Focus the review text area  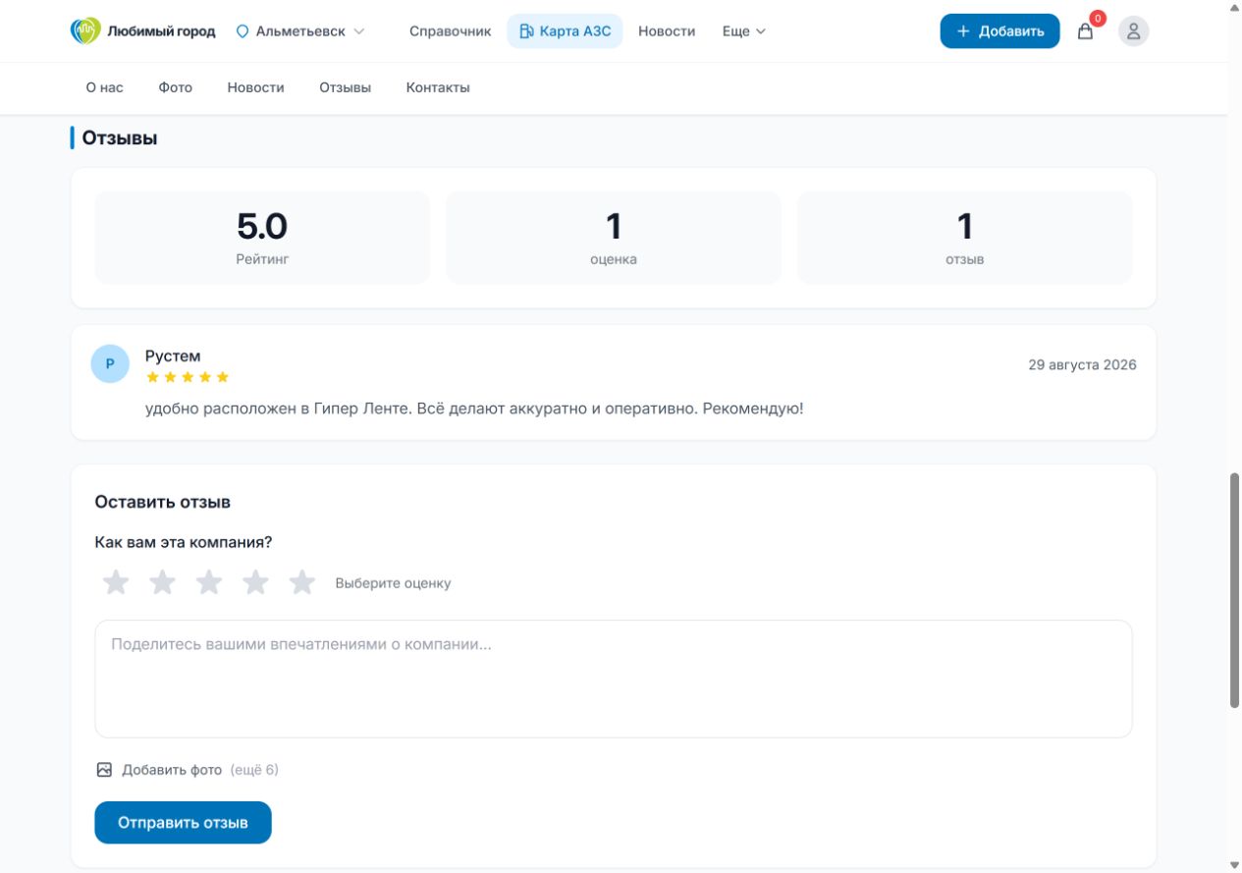click(x=614, y=679)
